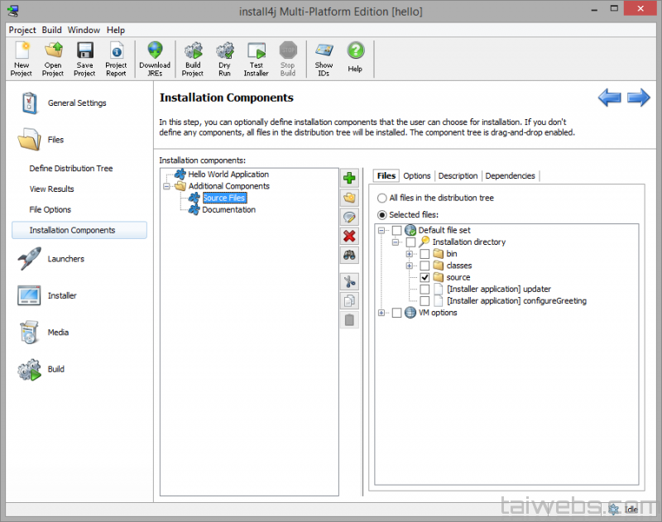Run the Test Installer toolbar icon
662x522 pixels.
(x=256, y=58)
